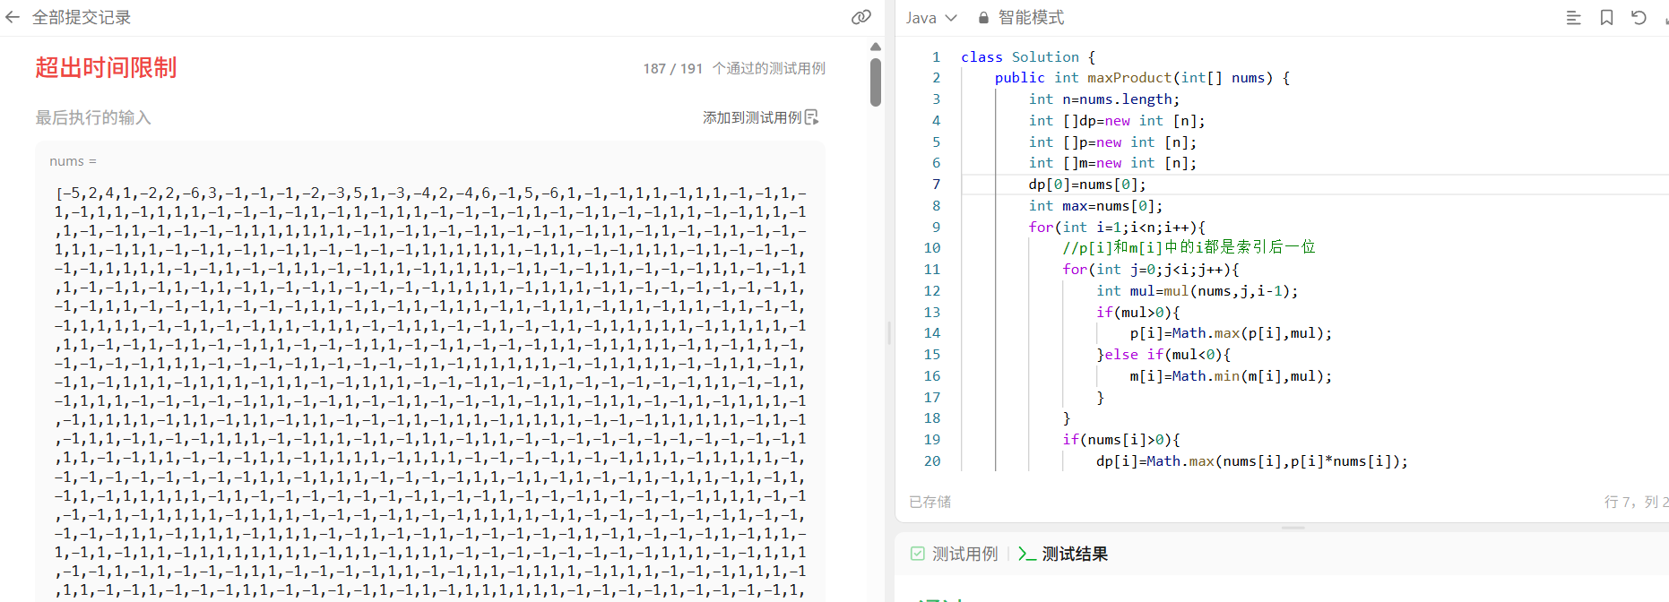1669x602 pixels.
Task: Click line 12 mul=mul(nums,j,i-1) statement
Action: coord(1197,291)
